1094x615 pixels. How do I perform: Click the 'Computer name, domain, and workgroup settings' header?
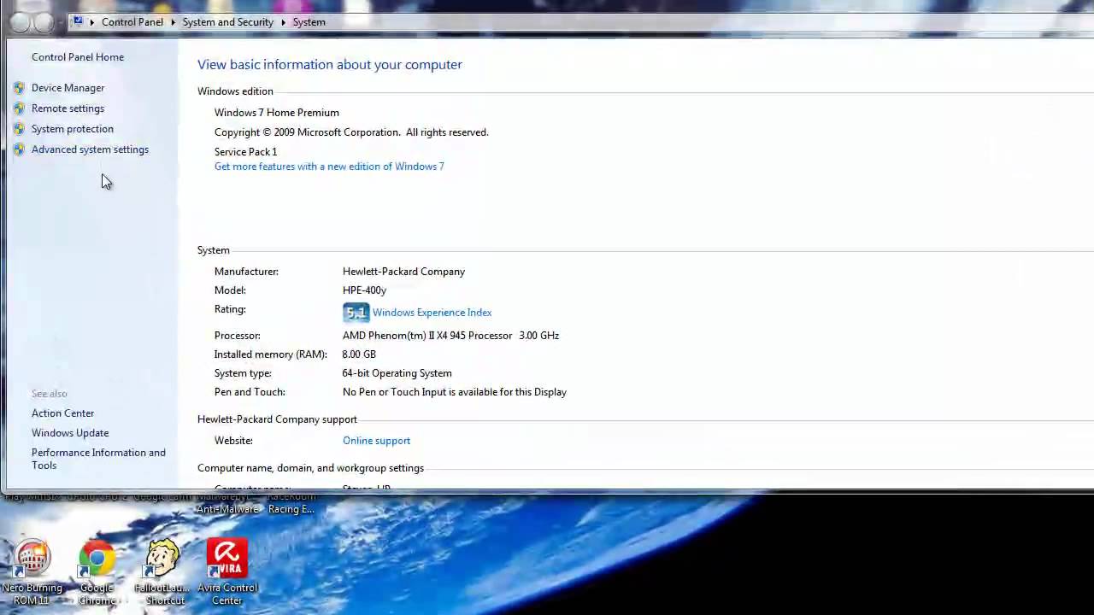click(x=310, y=468)
